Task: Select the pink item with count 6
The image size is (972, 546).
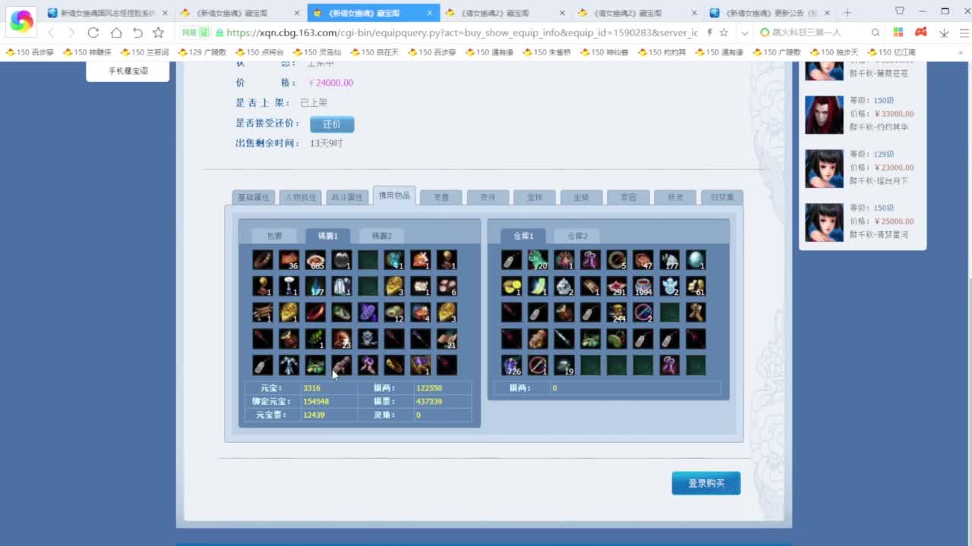Action: point(447,286)
